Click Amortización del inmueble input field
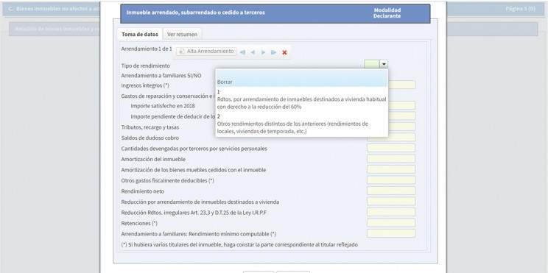This screenshot has width=548, height=273. [x=391, y=159]
